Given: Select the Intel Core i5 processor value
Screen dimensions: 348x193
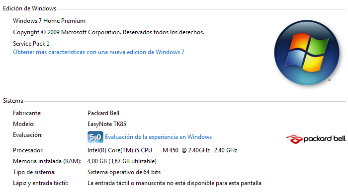Looking at the screenshot, I should coord(162,150).
